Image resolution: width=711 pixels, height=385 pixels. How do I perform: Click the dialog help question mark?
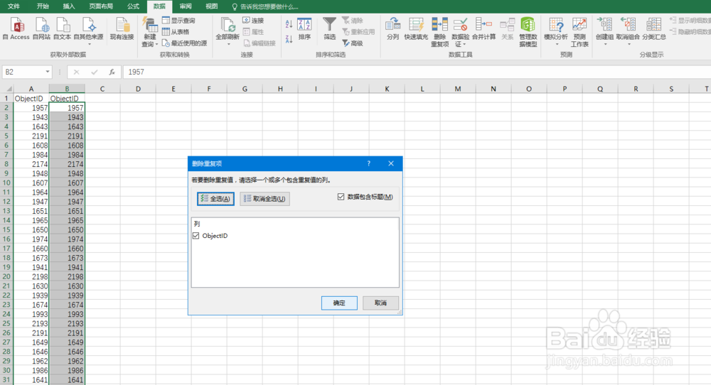[x=368, y=163]
